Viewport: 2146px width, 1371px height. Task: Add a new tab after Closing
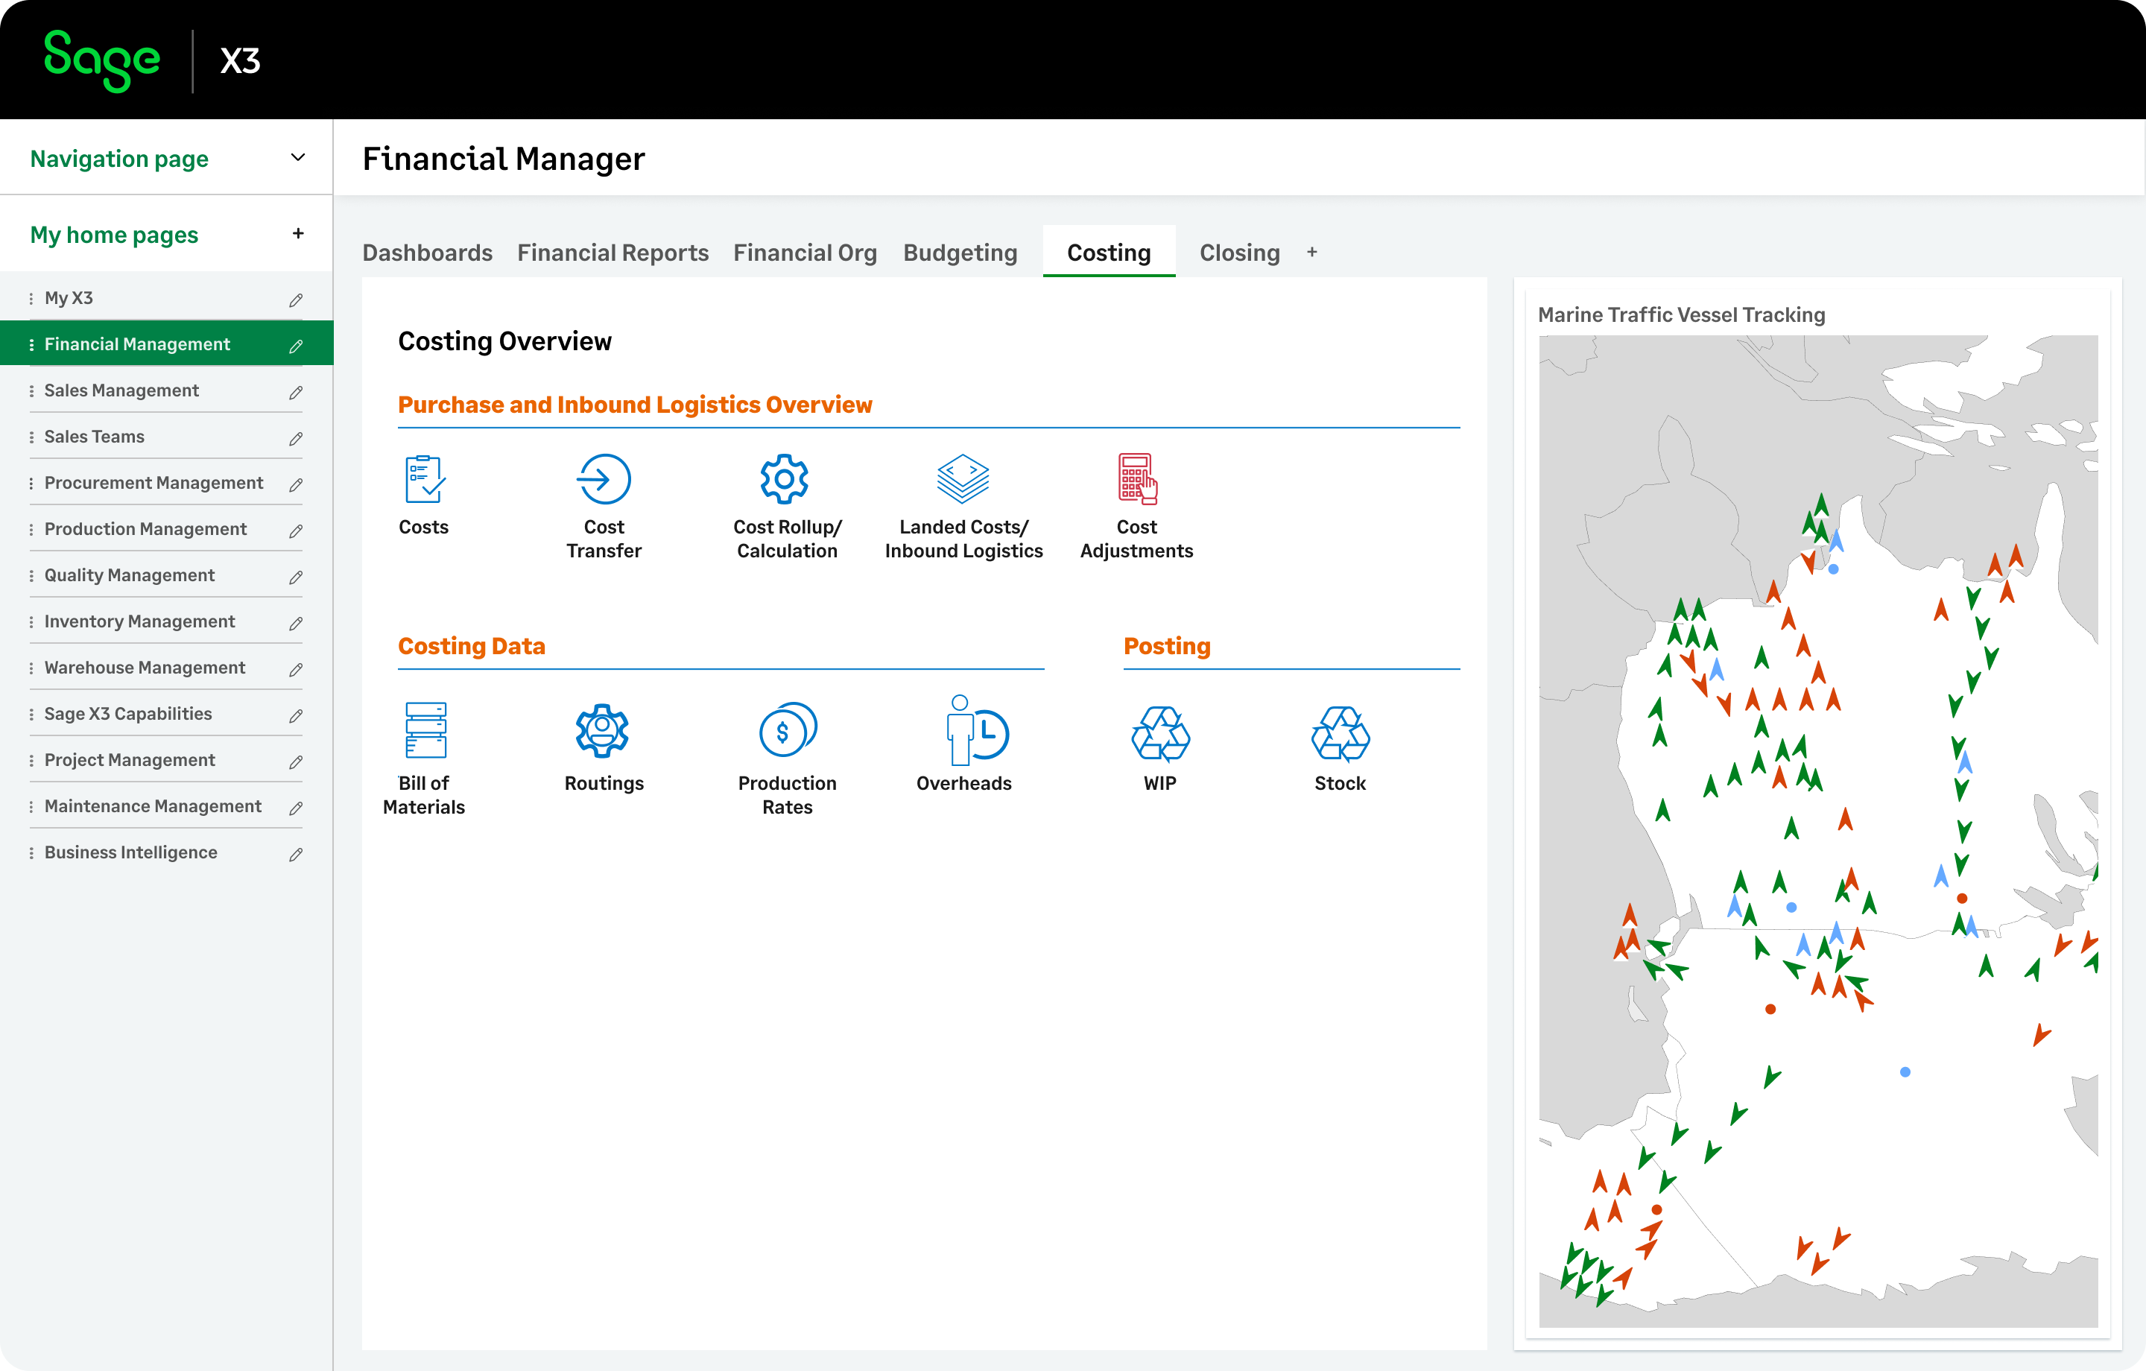1312,253
